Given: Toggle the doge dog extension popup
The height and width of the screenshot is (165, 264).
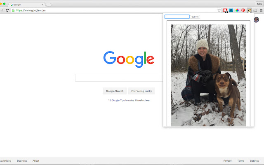Looking at the screenshot, I should pos(249,10).
